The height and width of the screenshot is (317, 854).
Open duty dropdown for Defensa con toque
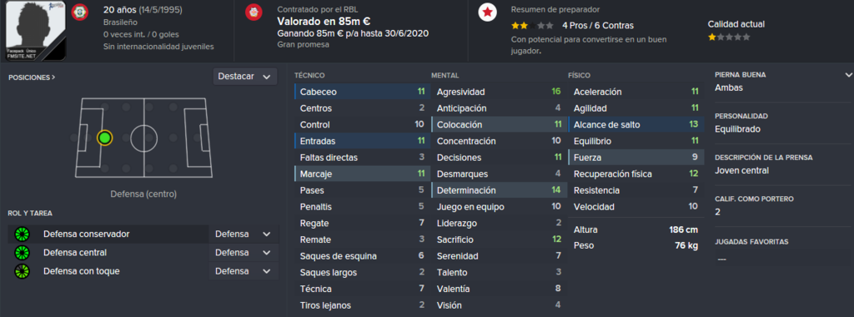243,271
